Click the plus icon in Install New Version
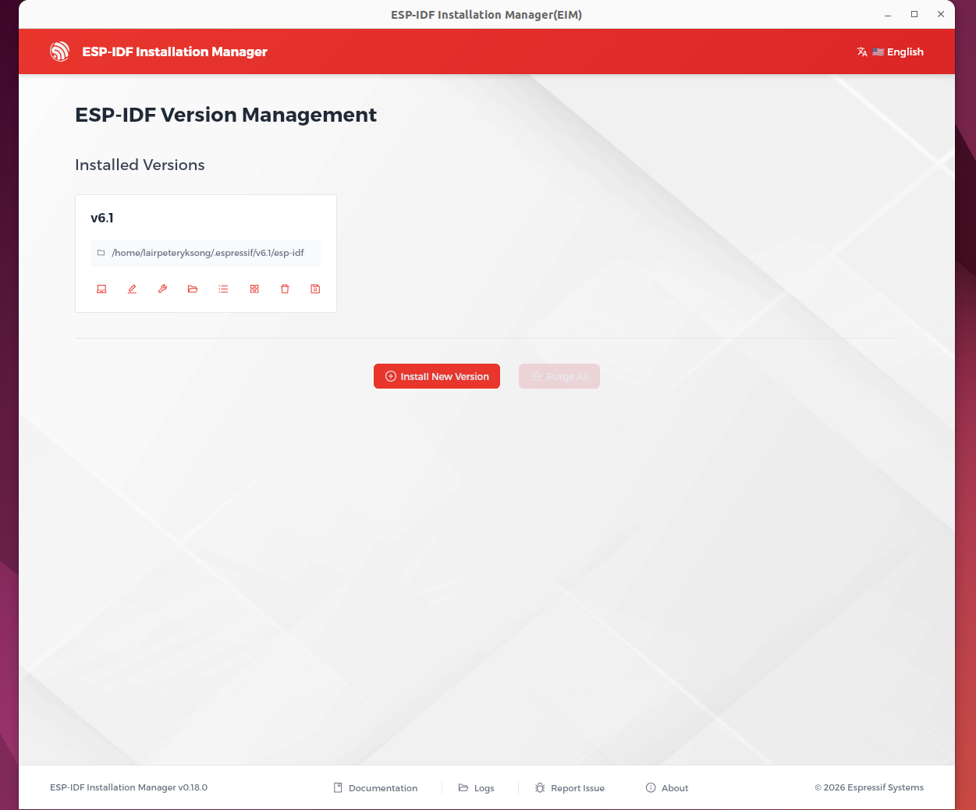976x810 pixels. coord(391,376)
